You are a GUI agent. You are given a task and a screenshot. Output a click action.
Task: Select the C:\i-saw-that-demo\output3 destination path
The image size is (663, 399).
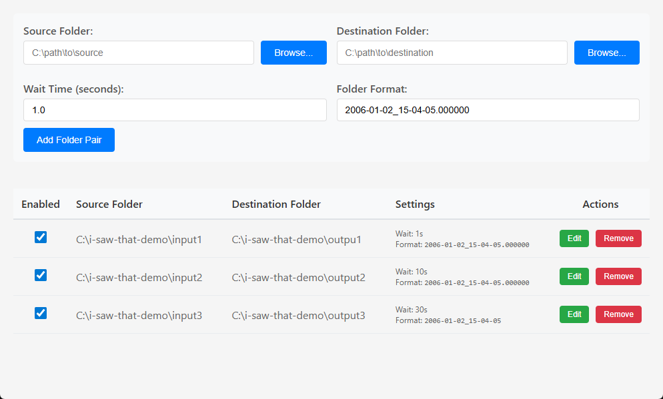coord(298,315)
